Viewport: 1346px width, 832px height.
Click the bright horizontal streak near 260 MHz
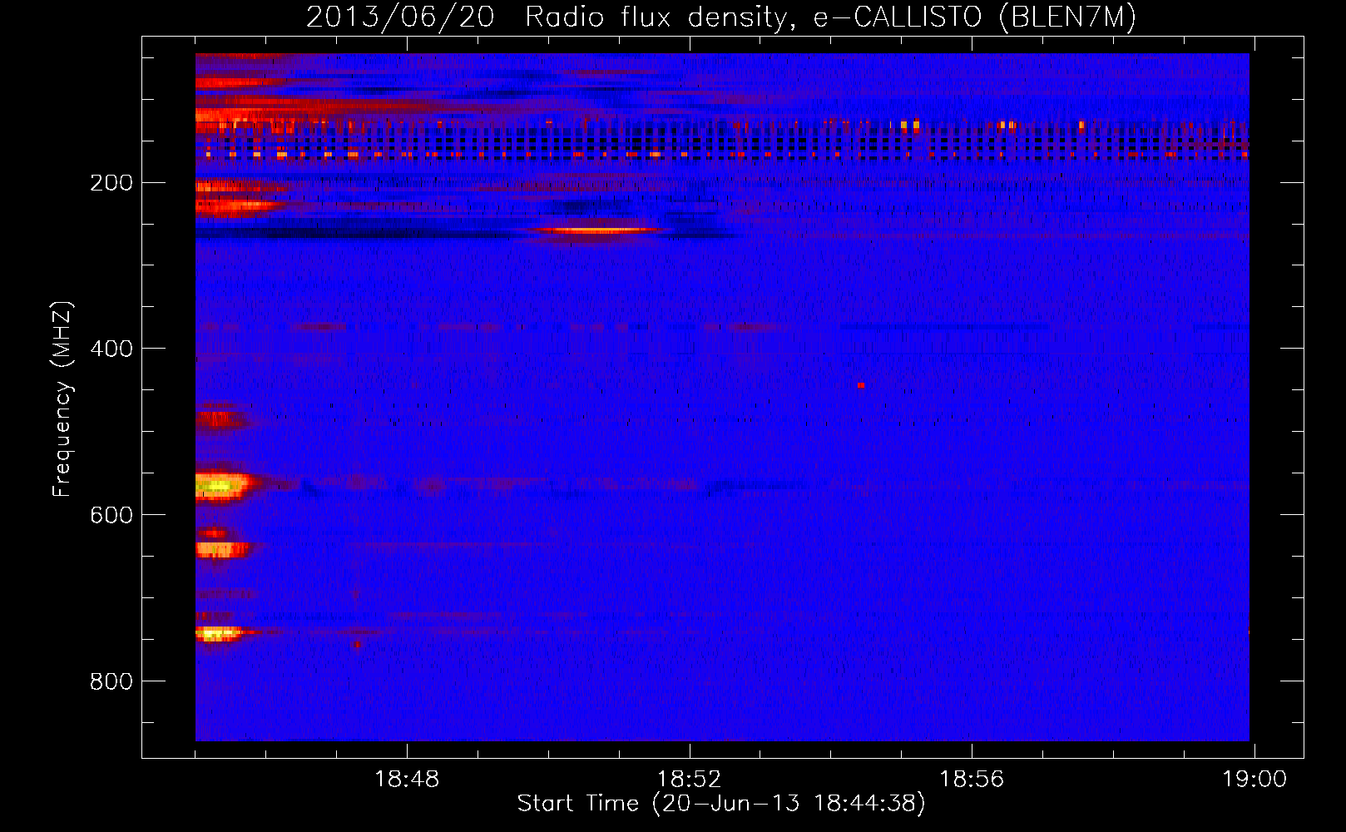[595, 230]
